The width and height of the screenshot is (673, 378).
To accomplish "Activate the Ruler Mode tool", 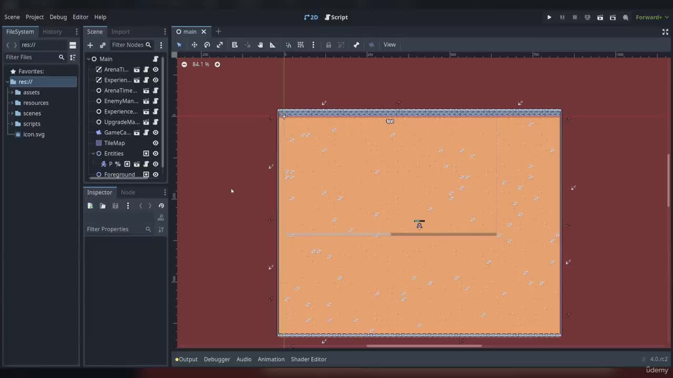I will [x=272, y=45].
